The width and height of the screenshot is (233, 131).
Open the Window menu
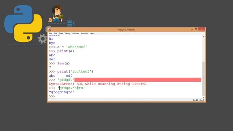pyautogui.click(x=84, y=33)
